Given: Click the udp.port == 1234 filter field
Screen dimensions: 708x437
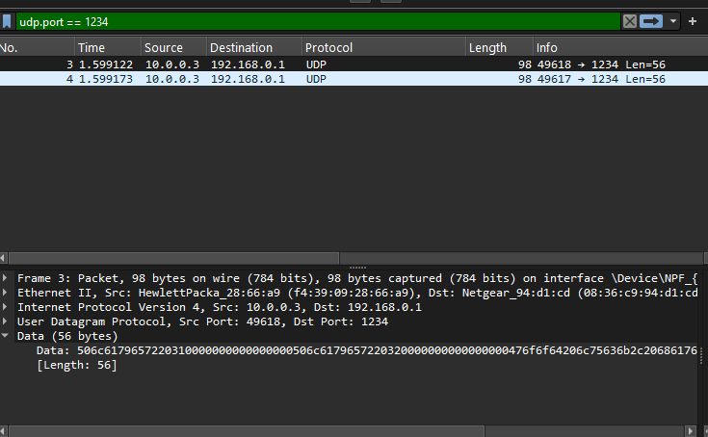Looking at the screenshot, I should click(318, 21).
